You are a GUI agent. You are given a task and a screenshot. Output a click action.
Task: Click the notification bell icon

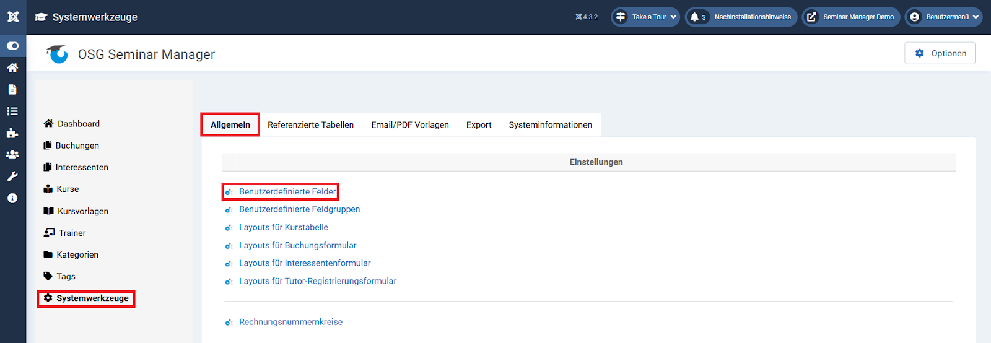695,17
